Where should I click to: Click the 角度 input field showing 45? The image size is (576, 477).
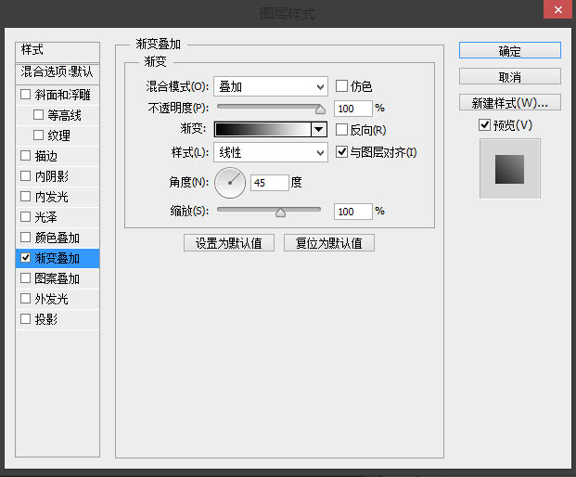(270, 183)
